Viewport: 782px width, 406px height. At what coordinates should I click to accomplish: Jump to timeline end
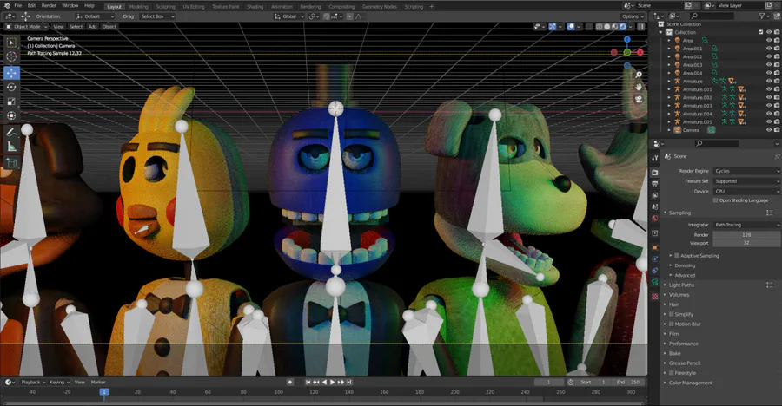(349, 382)
